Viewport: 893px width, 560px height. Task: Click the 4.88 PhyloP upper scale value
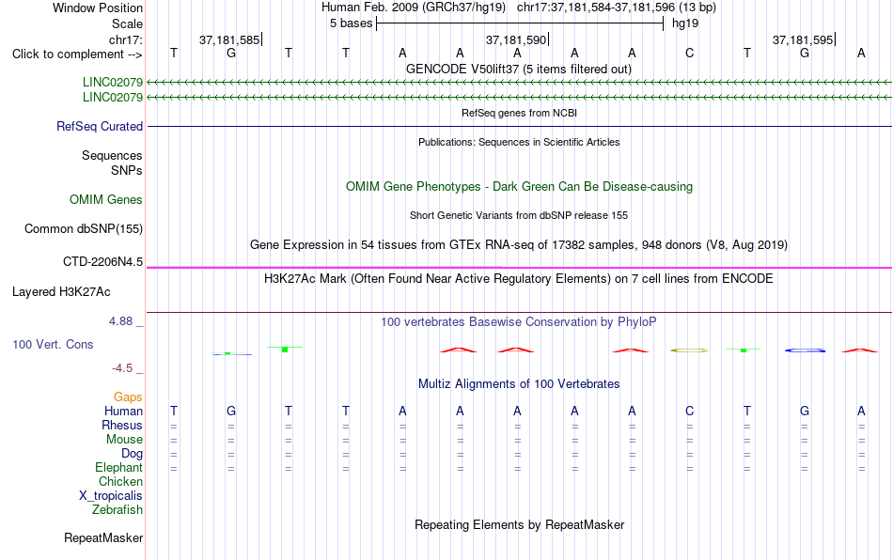(x=120, y=321)
